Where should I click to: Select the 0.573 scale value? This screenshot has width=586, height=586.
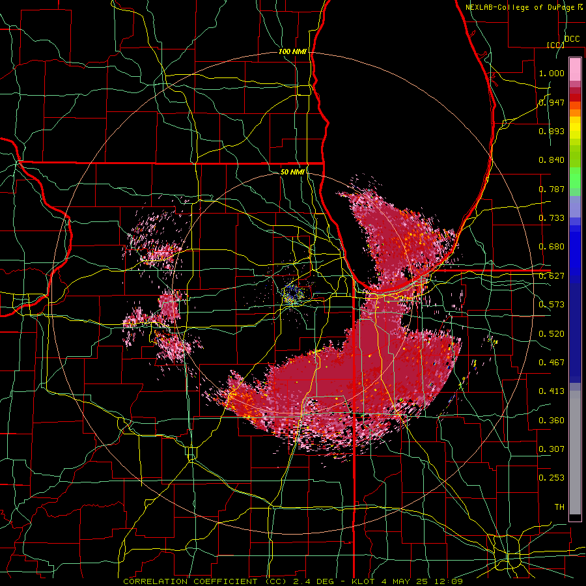pos(551,305)
